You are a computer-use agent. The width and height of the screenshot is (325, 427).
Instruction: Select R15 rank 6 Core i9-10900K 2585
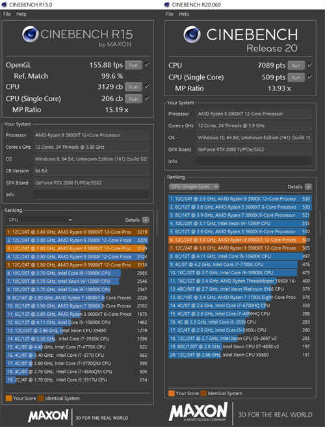pyautogui.click(x=77, y=273)
